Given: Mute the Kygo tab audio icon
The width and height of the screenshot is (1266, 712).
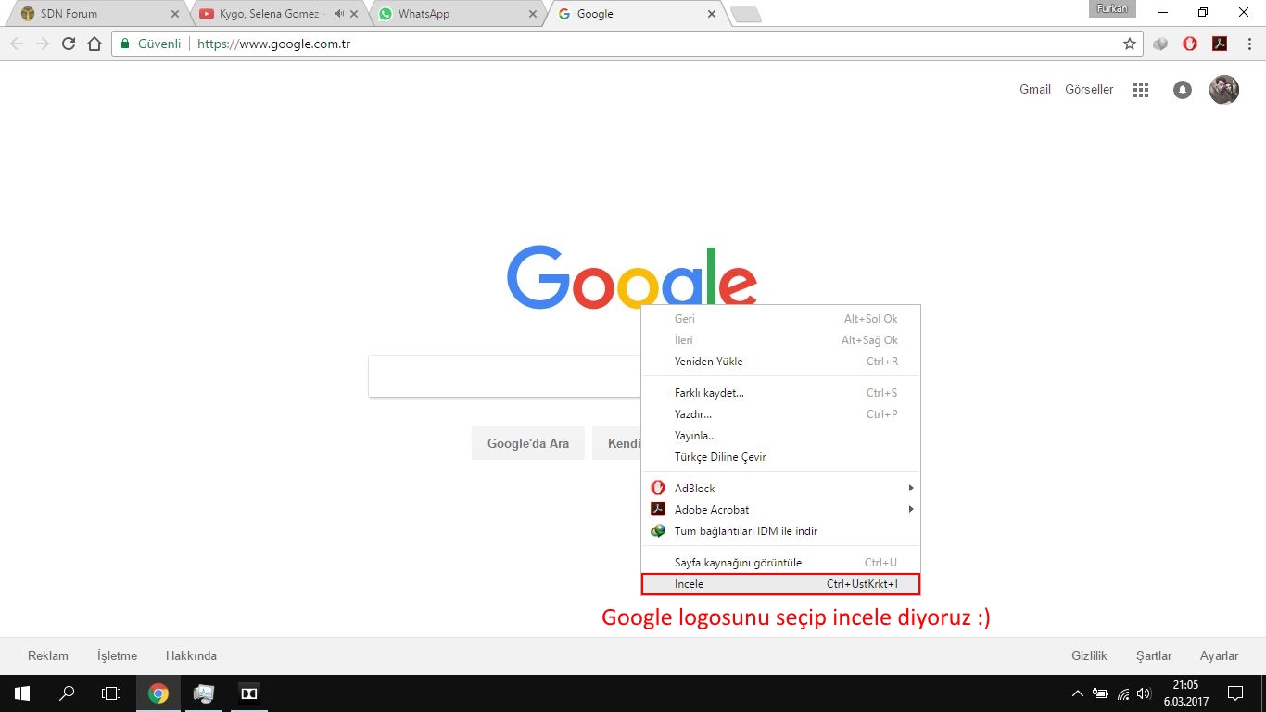Looking at the screenshot, I should coord(339,14).
